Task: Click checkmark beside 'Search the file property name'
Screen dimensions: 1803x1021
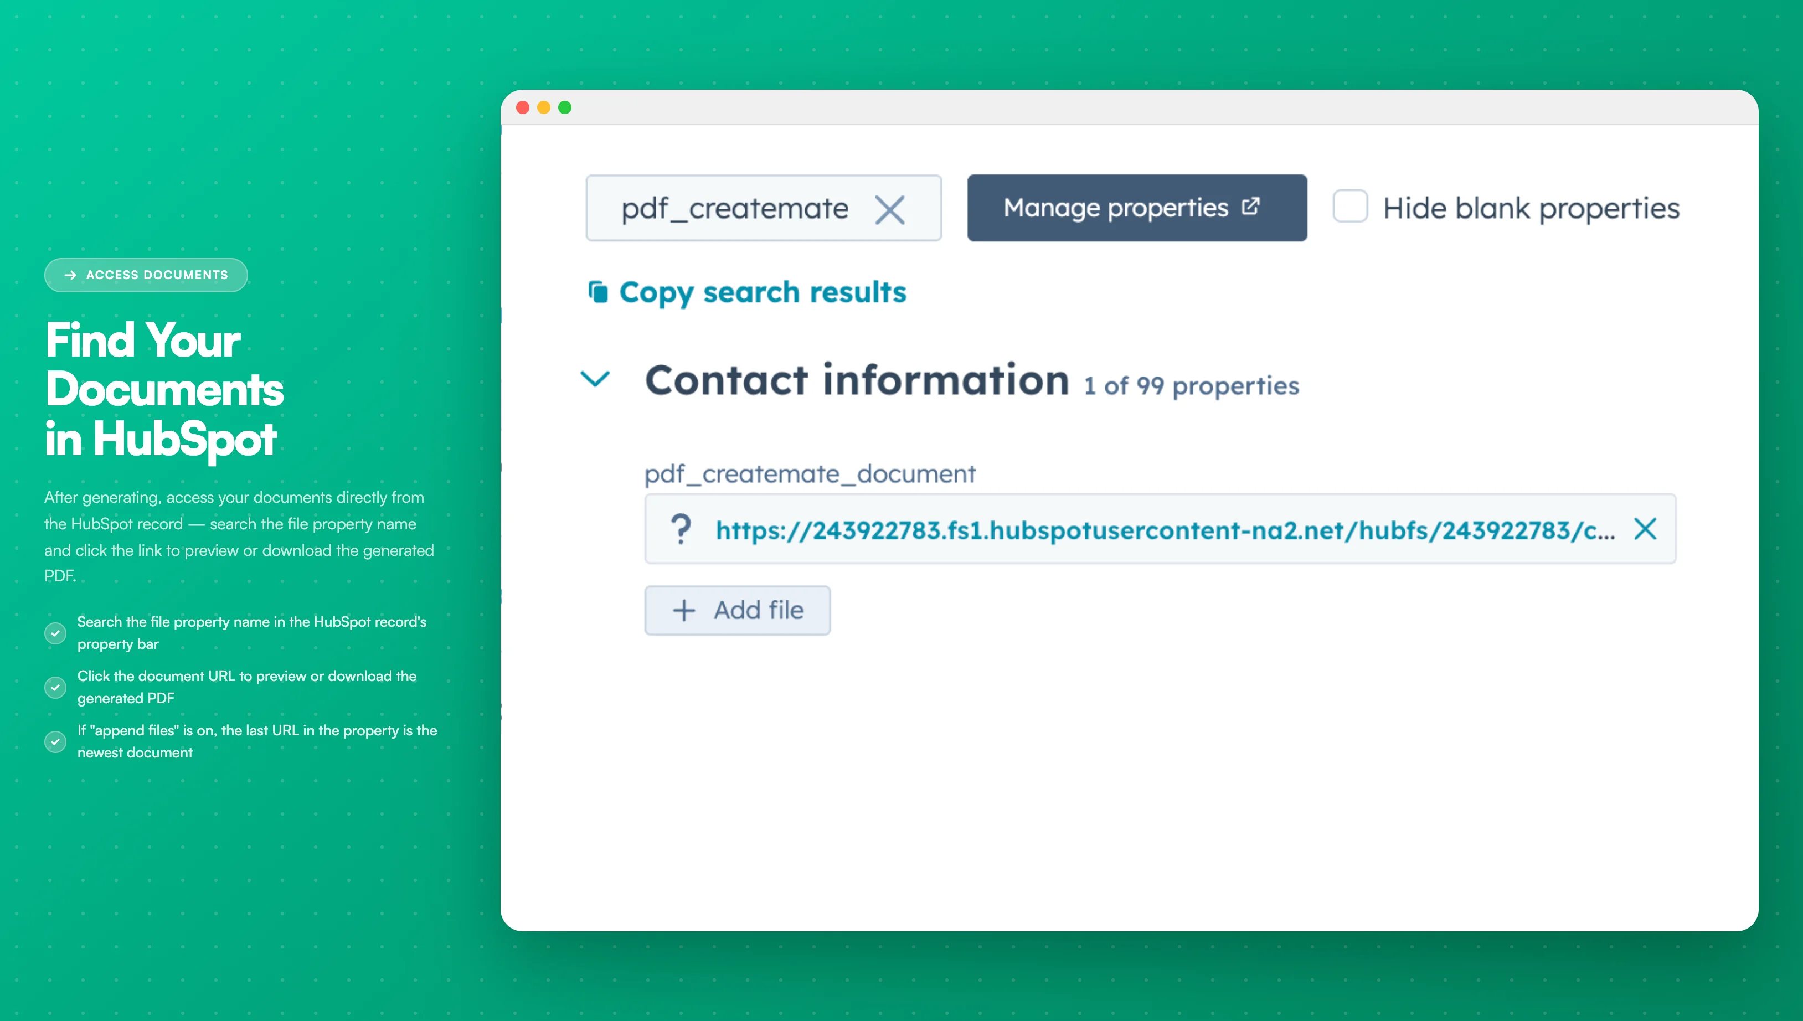Action: coord(55,633)
